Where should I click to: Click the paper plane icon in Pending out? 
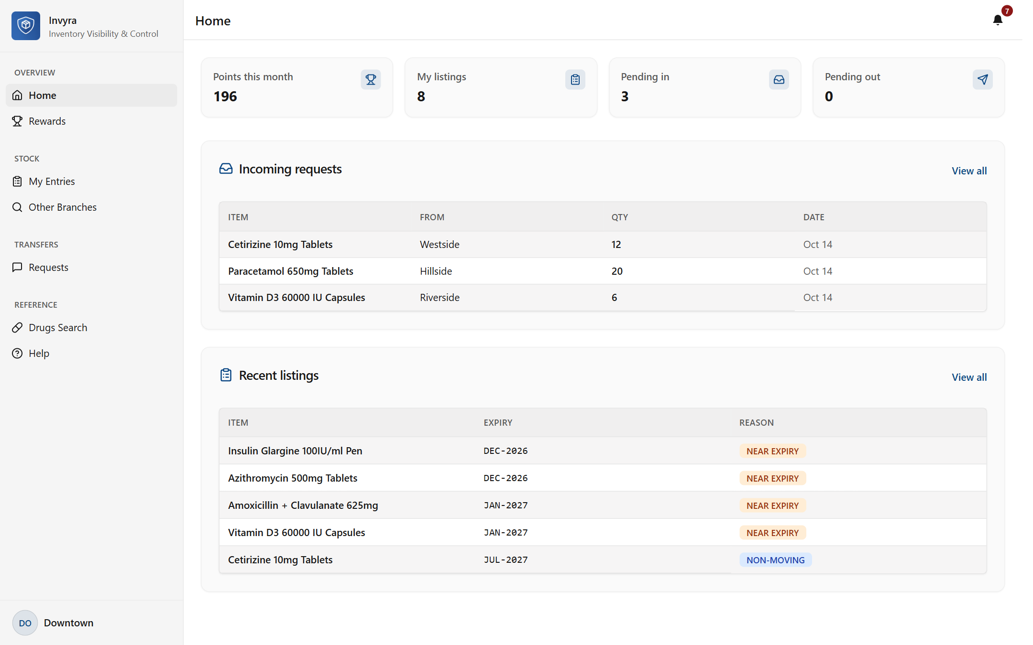[982, 79]
